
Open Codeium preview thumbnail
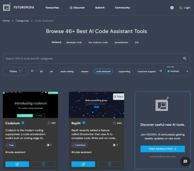[x=30, y=105]
